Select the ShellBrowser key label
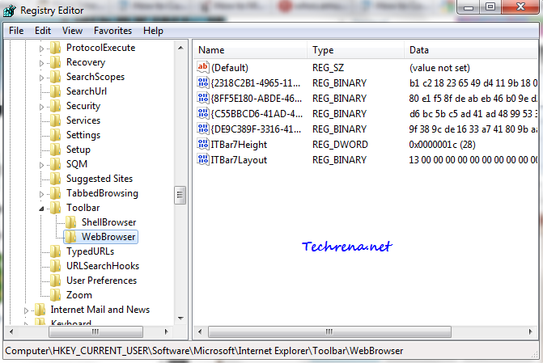The height and width of the screenshot is (363, 543). tap(108, 222)
